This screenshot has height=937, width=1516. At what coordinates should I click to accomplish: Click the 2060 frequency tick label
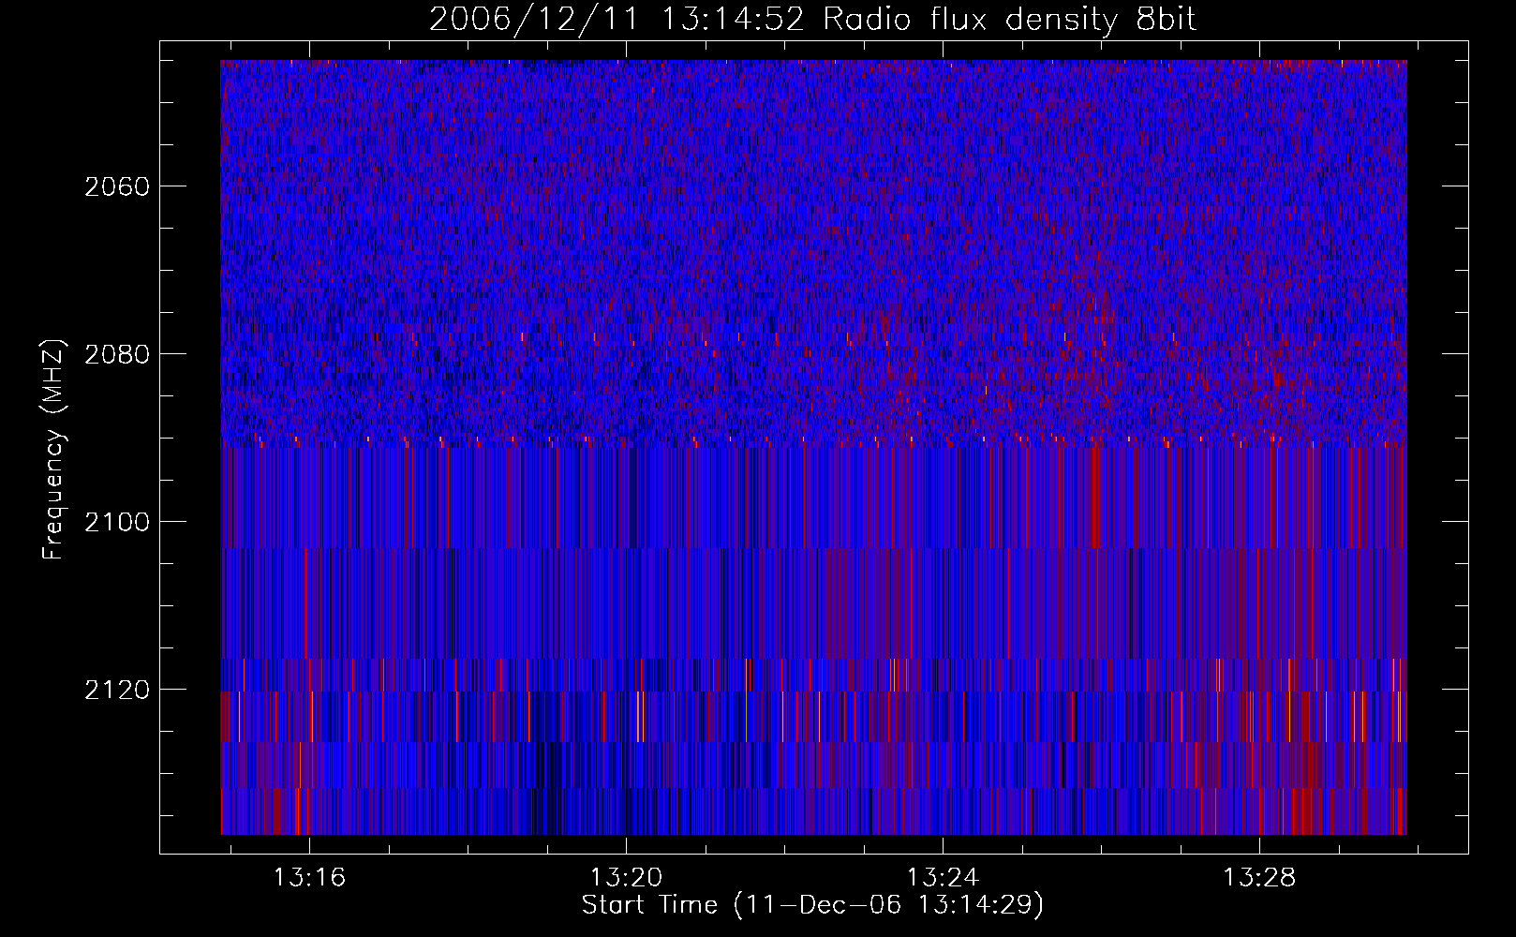click(117, 186)
